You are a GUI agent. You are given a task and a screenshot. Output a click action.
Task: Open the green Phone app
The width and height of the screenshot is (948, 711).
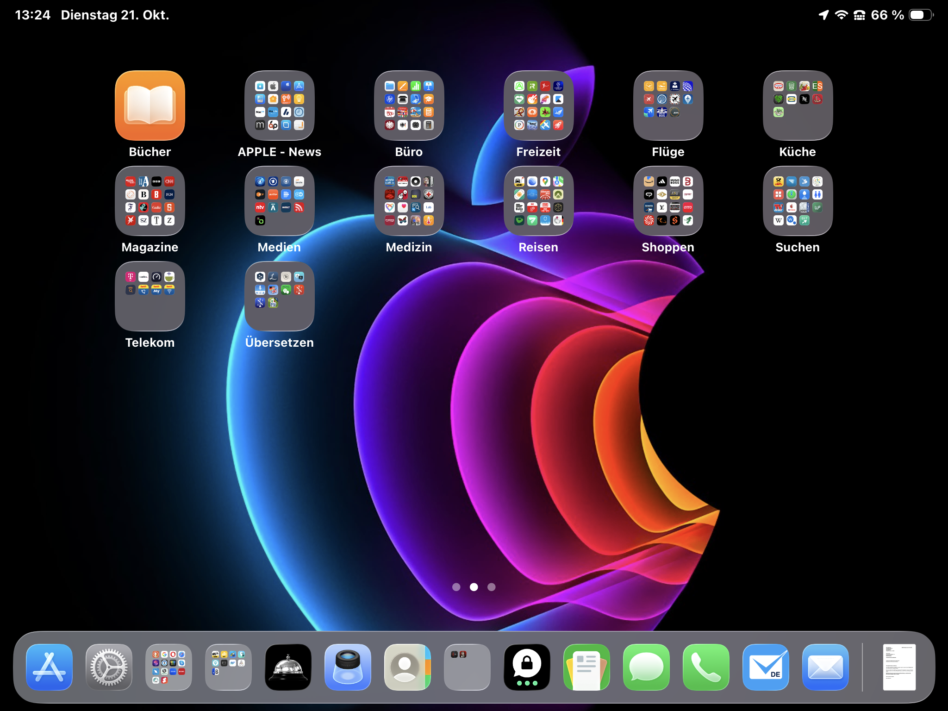click(706, 667)
